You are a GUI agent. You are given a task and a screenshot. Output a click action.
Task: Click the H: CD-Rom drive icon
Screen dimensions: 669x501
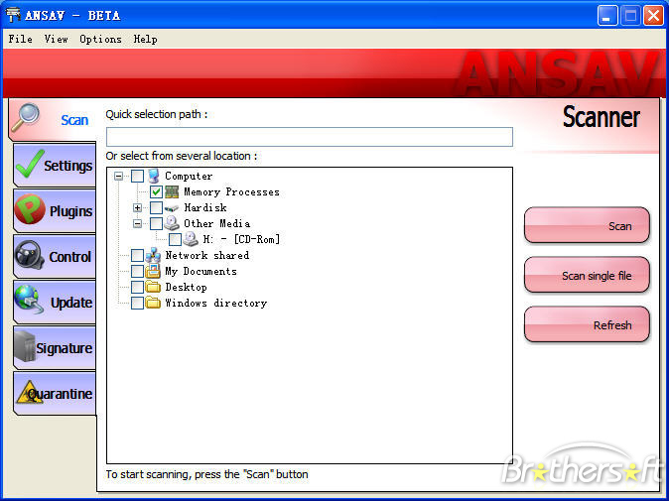pos(191,239)
